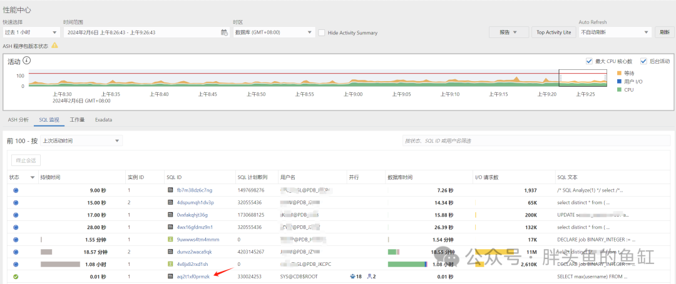
Task: Open the report dropdown button
Action: click(509, 32)
